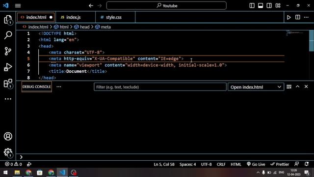
Task: Show additional views ellipsis in activity bar
Action: (x=8, y=99)
